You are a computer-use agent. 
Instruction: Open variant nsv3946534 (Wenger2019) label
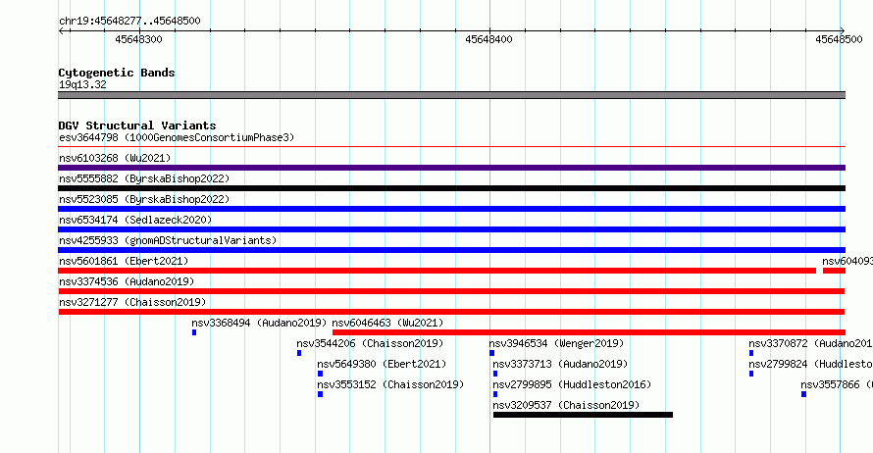tap(556, 343)
